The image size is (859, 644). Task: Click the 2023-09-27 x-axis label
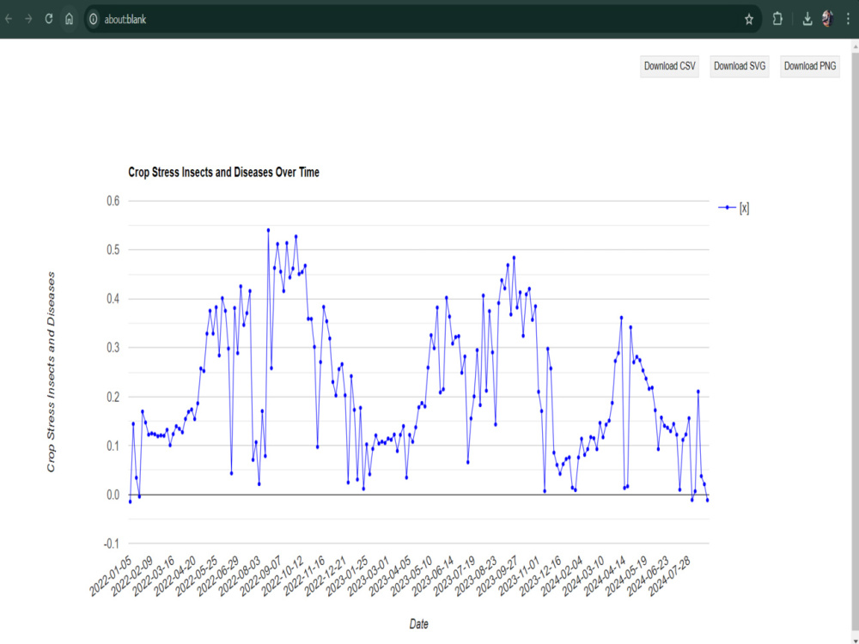coord(498,575)
